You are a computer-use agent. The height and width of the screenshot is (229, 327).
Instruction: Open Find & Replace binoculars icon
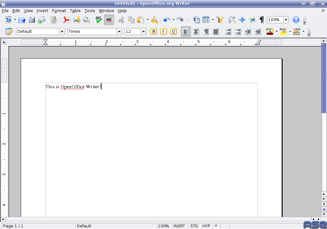pyautogui.click(x=232, y=20)
